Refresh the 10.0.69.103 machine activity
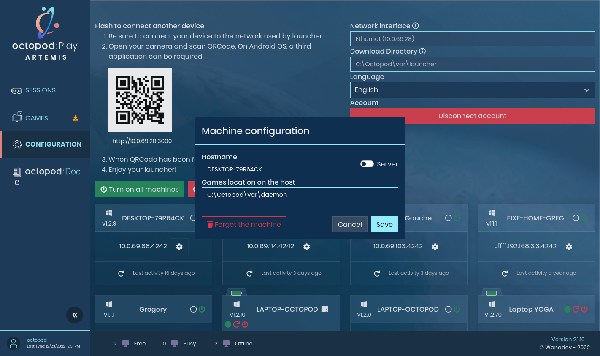This screenshot has height=356, width=600. coord(377,274)
